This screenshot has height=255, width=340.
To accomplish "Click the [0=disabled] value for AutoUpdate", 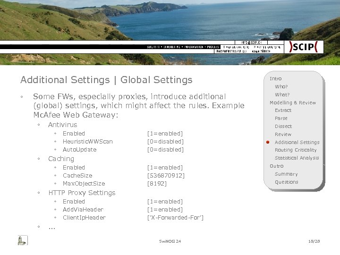I will (165, 150).
